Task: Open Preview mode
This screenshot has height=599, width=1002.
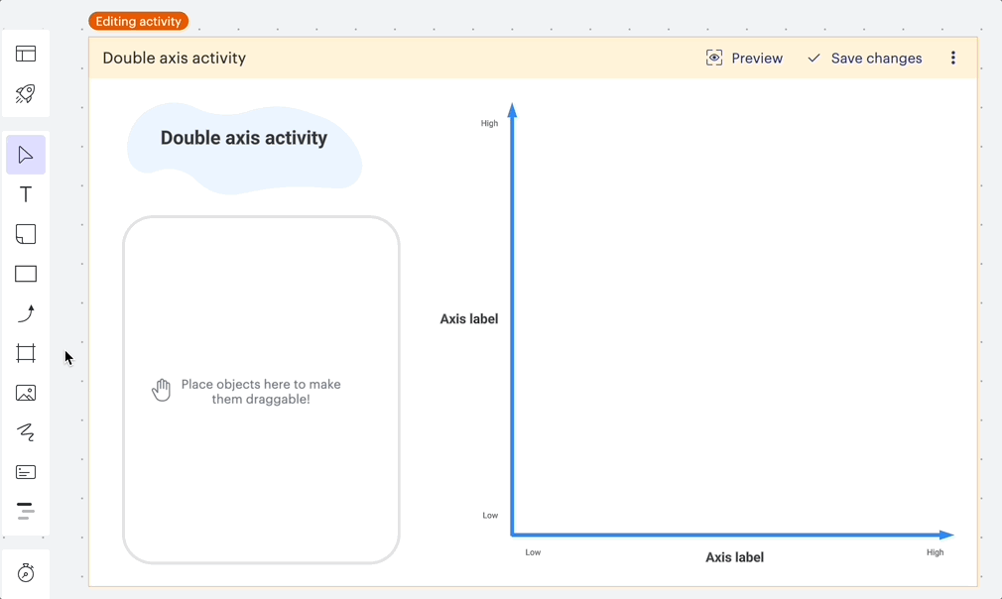Action: tap(744, 58)
